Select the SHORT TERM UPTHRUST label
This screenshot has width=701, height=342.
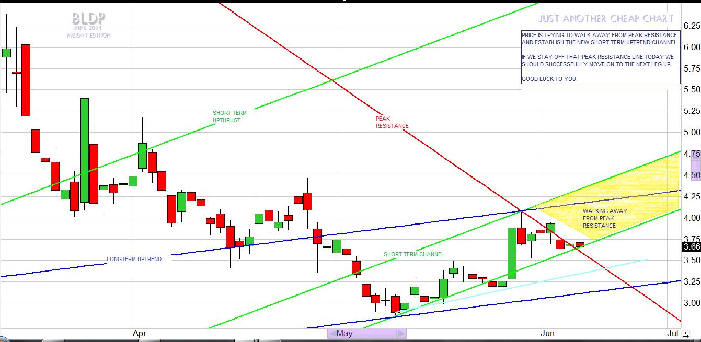tap(229, 116)
